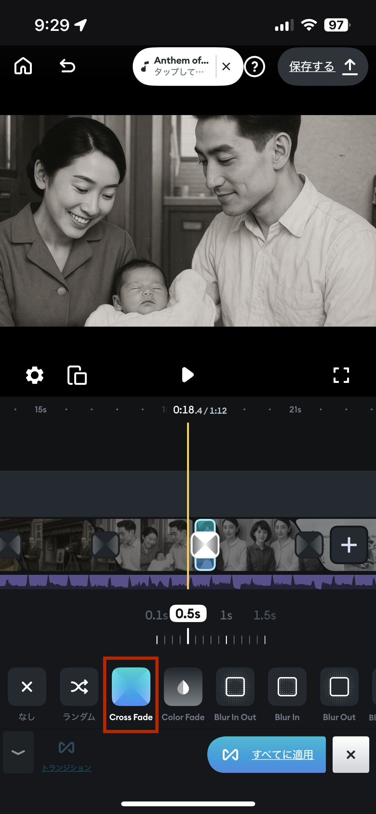This screenshot has height=814, width=376.
Task: Play the video preview
Action: tap(188, 375)
